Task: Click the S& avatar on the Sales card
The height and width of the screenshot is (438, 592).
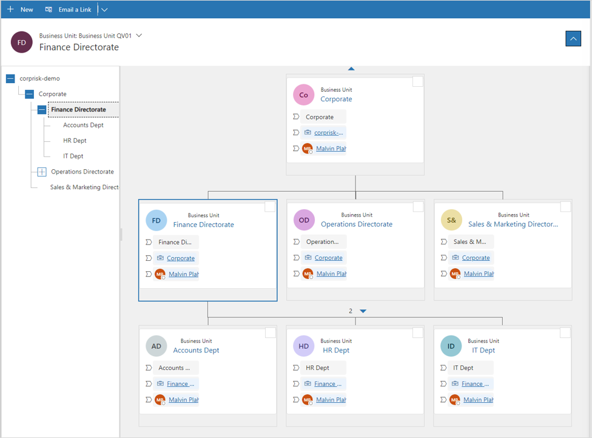Action: coord(451,220)
